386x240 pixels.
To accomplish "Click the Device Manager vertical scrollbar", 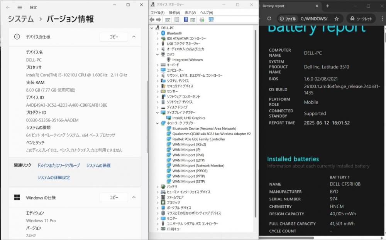I will 256,124.
